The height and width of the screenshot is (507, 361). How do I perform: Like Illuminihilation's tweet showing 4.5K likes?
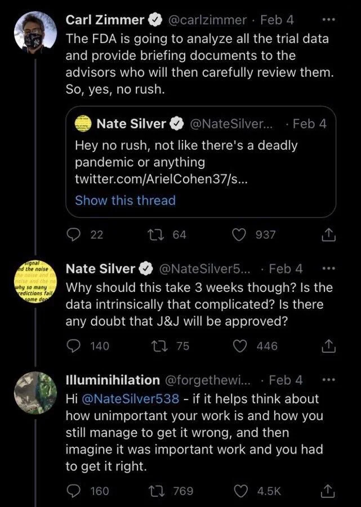point(240,491)
